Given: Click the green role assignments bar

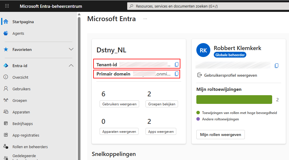Looking at the screenshot, I should click(x=234, y=100).
